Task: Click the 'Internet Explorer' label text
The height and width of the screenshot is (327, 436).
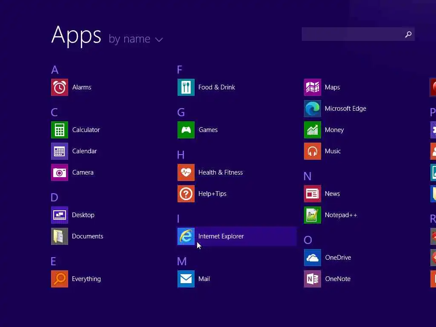Action: pyautogui.click(x=221, y=236)
